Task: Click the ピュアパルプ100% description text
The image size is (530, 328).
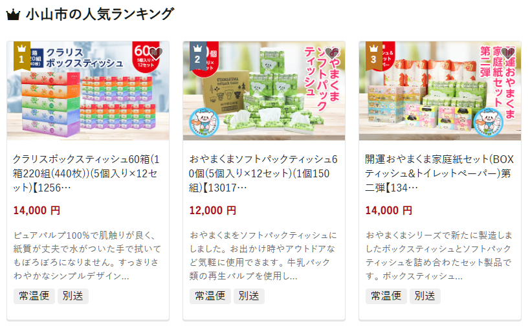Action: point(87,256)
